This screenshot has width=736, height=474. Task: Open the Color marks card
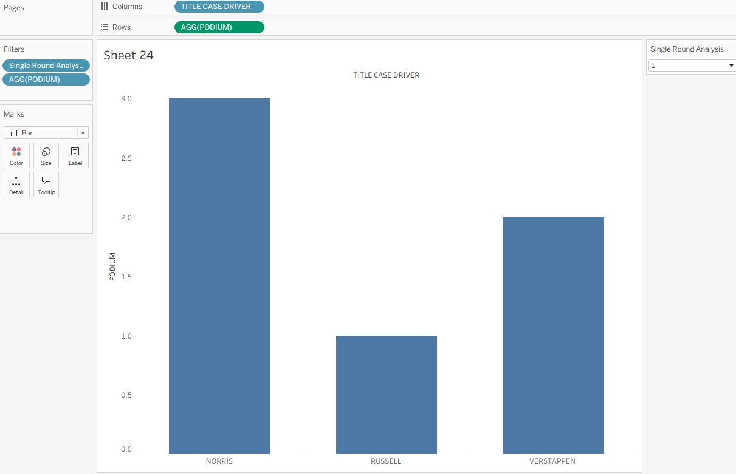pyautogui.click(x=16, y=155)
